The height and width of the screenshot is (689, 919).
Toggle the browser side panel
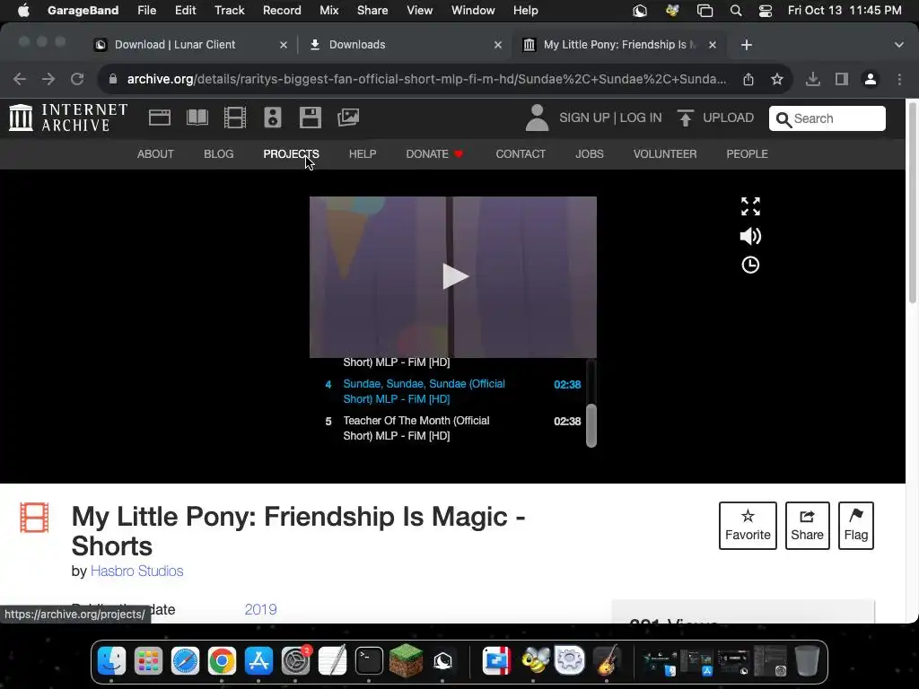tap(842, 79)
